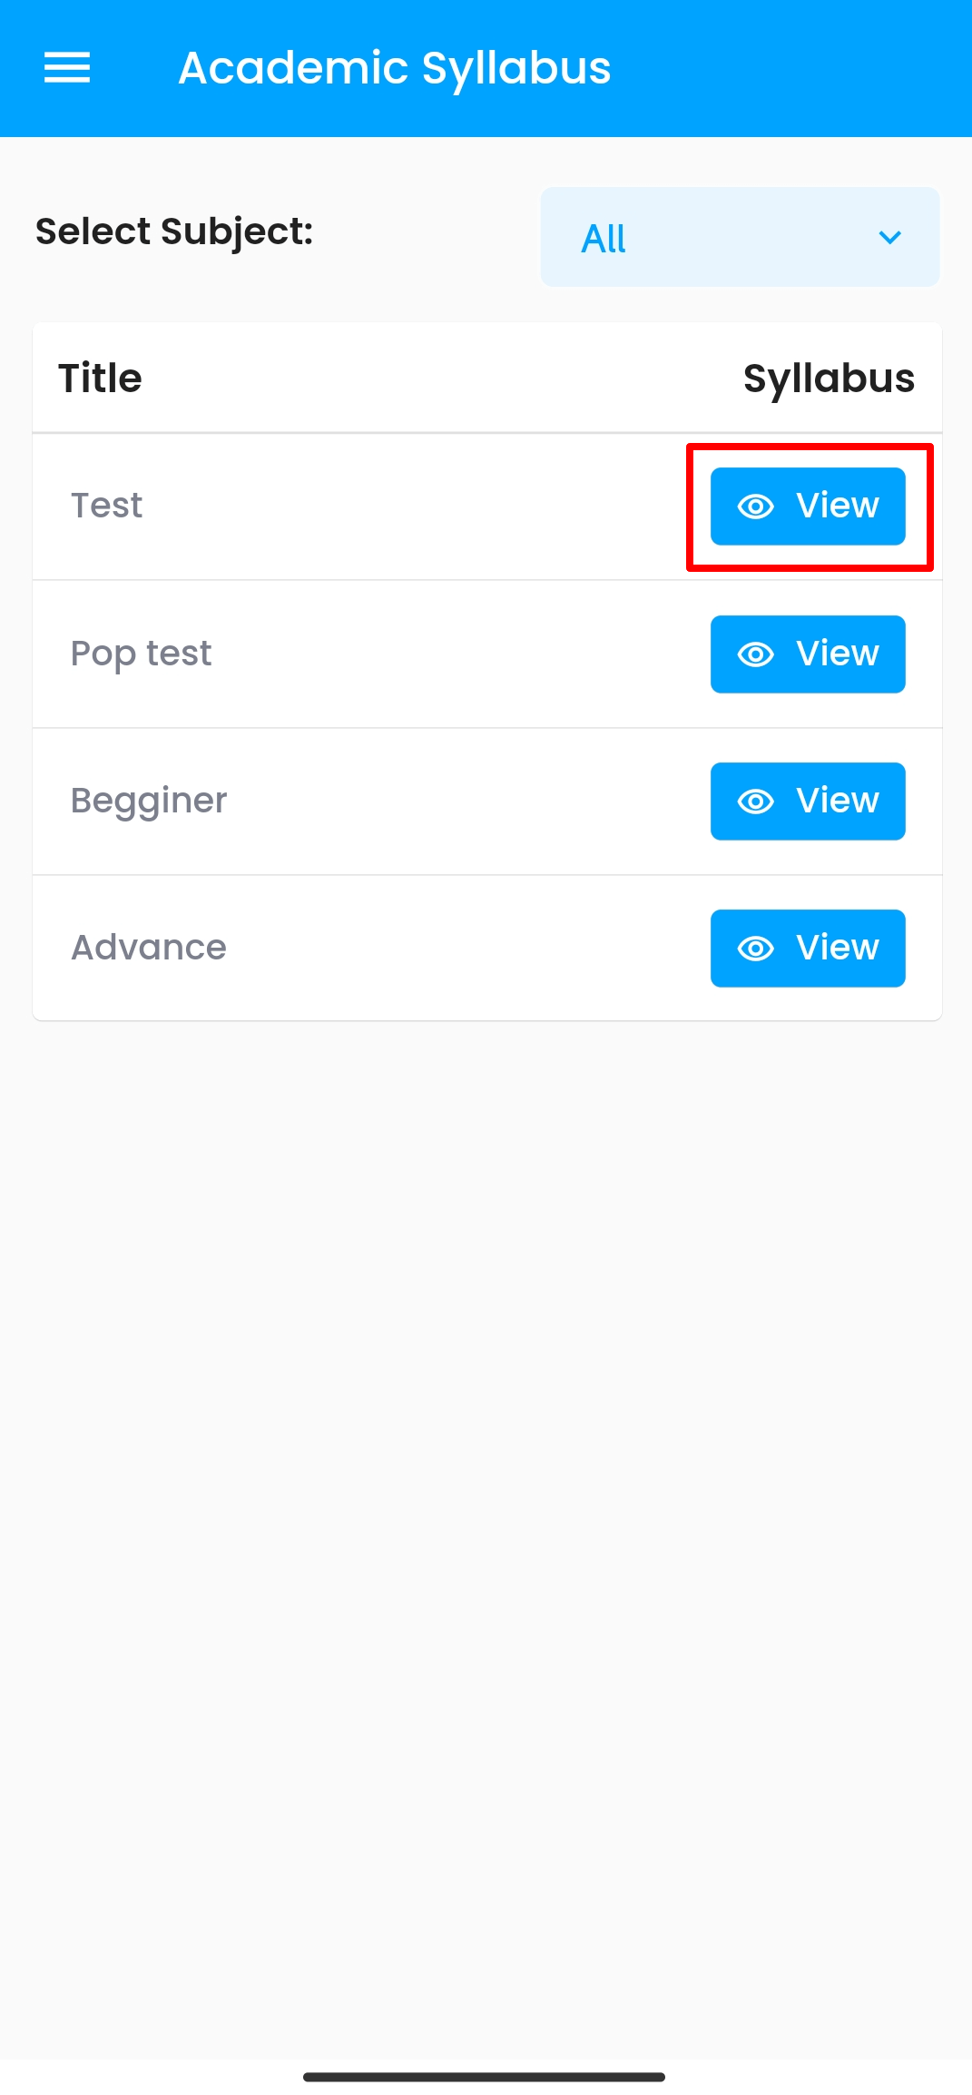The height and width of the screenshot is (2095, 972).
Task: Tap the home indicator bar at bottom
Action: [x=484, y=2077]
